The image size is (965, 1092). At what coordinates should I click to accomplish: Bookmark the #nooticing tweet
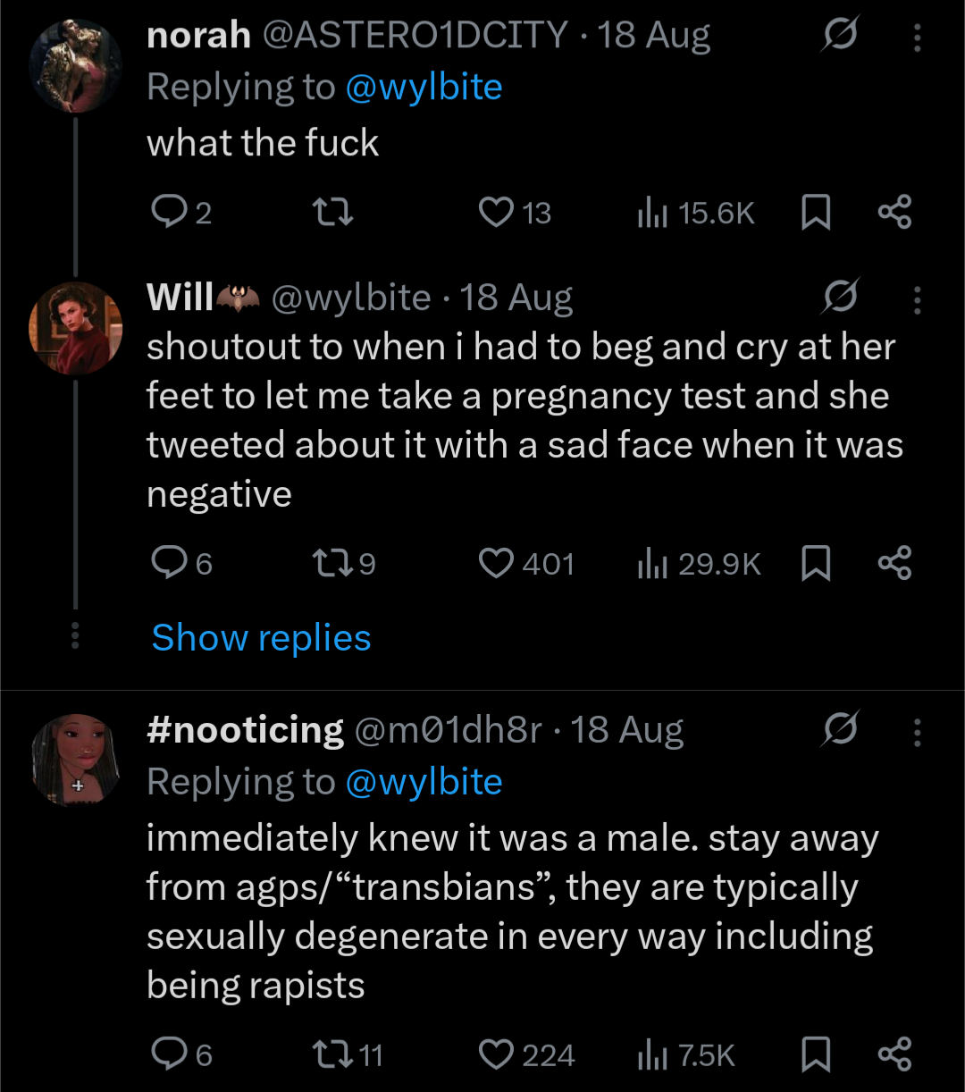[815, 1055]
